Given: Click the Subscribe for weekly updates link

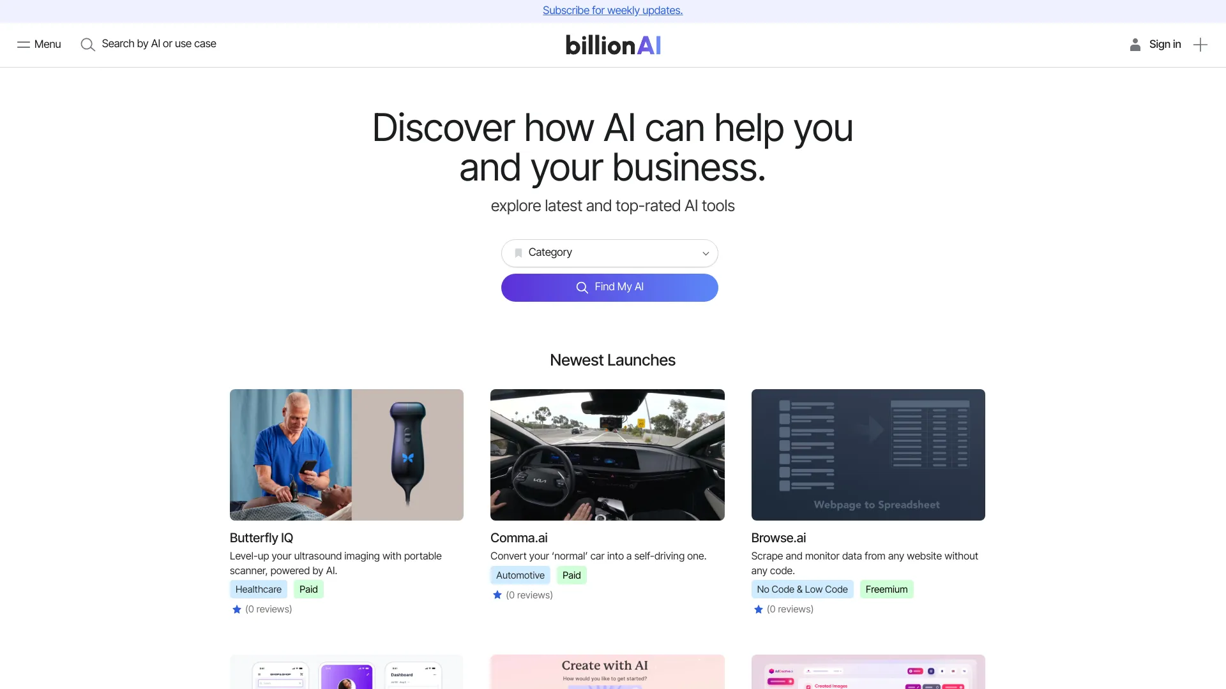Looking at the screenshot, I should coord(612,10).
